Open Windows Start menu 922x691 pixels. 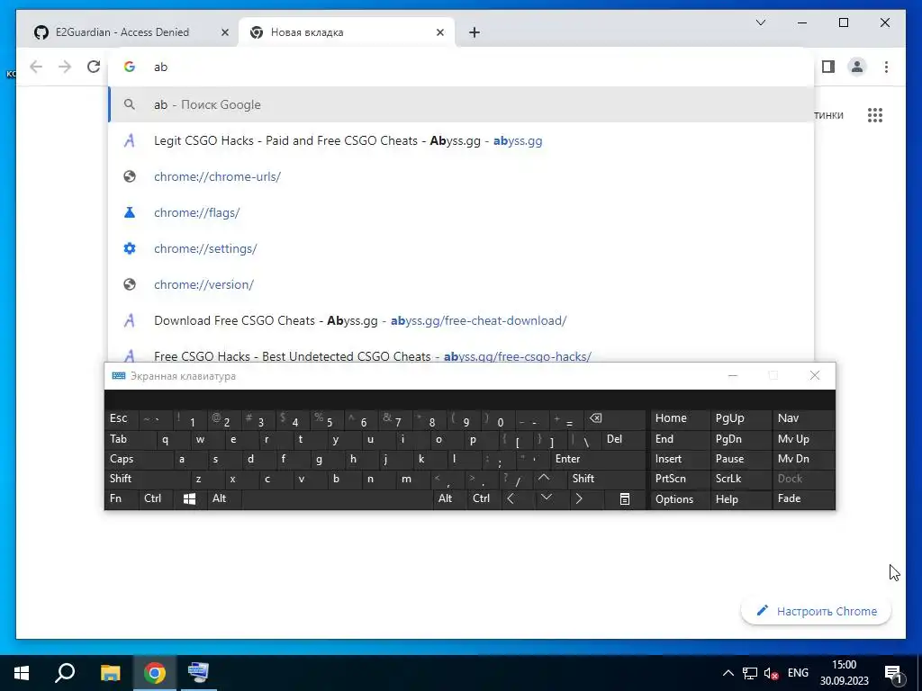click(22, 673)
